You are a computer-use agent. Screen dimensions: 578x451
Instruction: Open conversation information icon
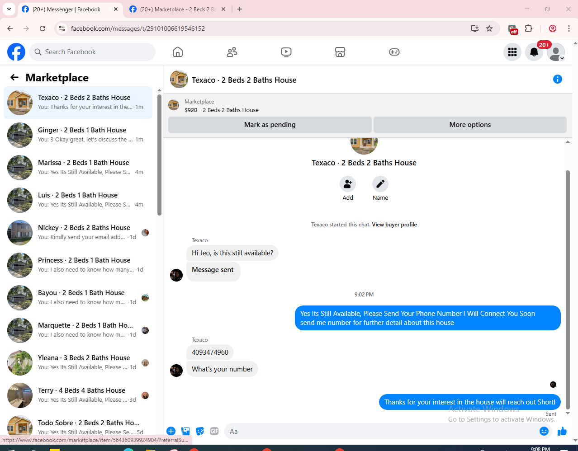[x=558, y=79]
